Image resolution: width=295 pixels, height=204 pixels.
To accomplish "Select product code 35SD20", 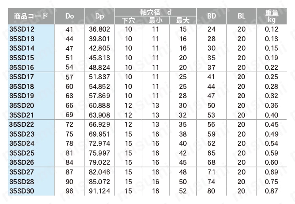I will [x=22, y=105].
